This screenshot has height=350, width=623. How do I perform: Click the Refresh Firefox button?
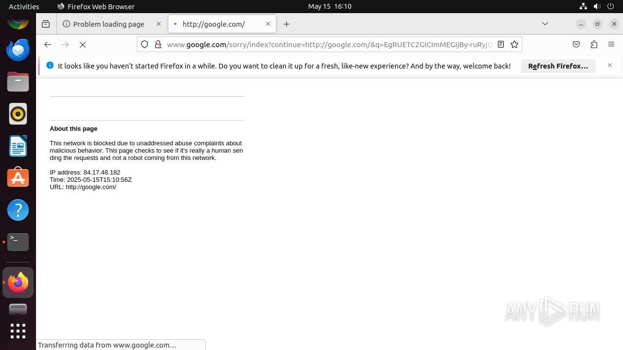pyautogui.click(x=558, y=66)
